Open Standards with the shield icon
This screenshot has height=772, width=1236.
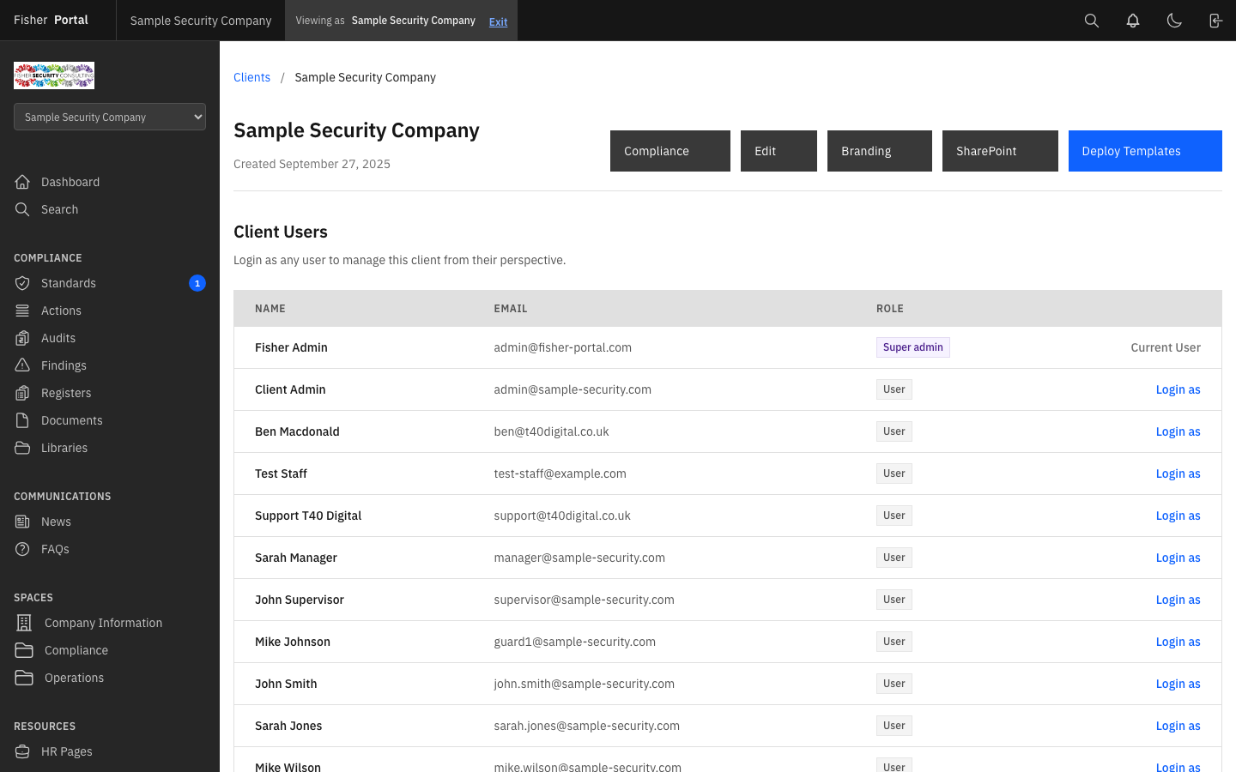(x=23, y=283)
